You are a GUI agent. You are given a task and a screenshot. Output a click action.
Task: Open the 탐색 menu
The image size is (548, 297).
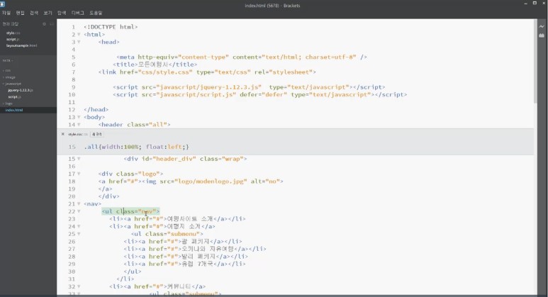[62, 13]
